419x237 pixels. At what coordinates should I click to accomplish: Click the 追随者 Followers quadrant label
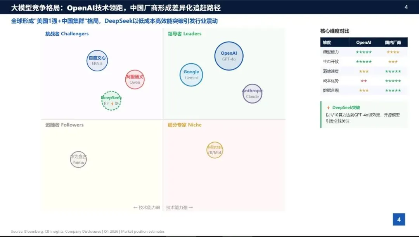coord(64,125)
